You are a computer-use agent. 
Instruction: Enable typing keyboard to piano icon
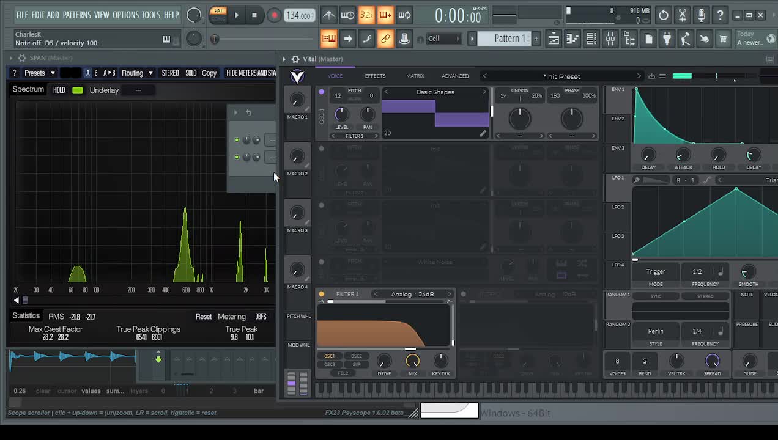point(328,38)
